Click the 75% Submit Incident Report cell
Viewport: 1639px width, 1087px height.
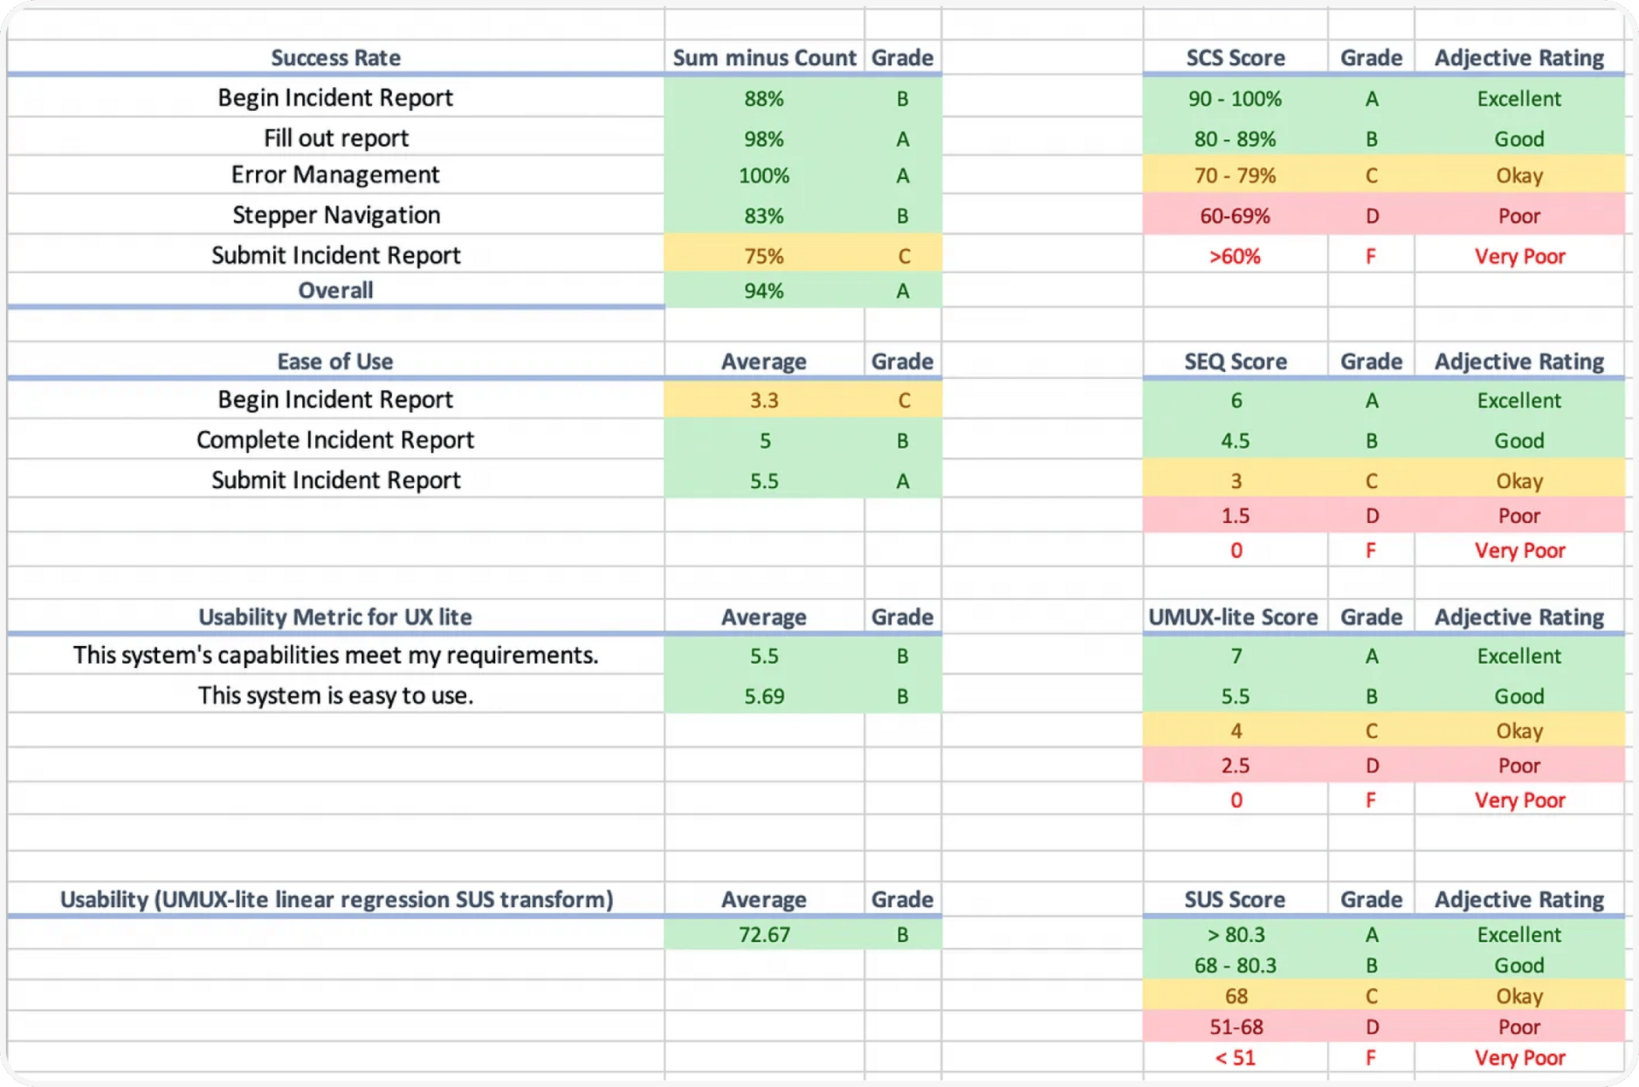click(x=763, y=256)
